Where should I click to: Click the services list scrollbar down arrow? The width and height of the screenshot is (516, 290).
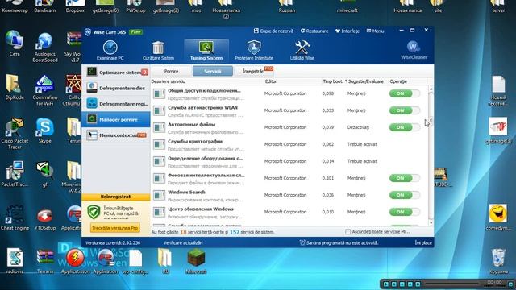[x=431, y=223]
